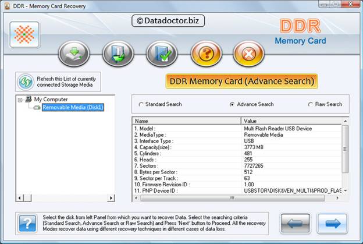Click right arrow of details horizontal scrollbar
The image size is (363, 244).
click(x=337, y=198)
